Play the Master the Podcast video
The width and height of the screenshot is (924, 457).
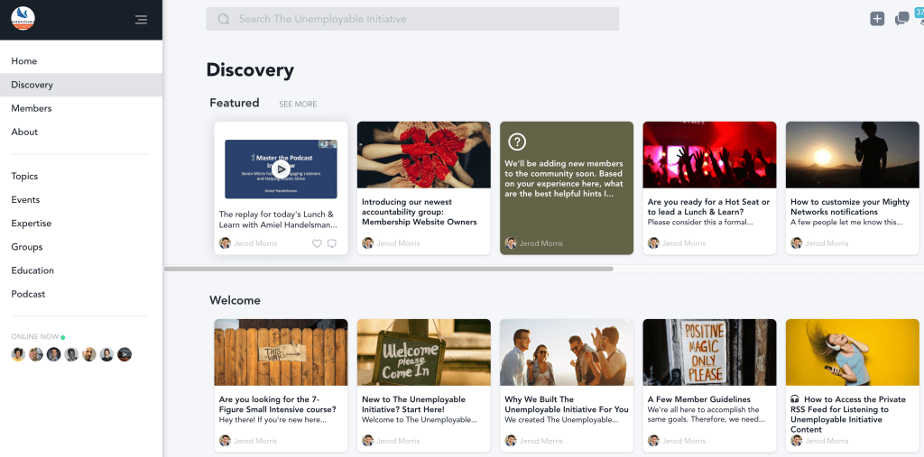[282, 169]
